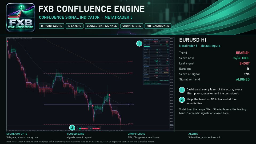256x144 pixels.
Task: Click the SCORE OUT OF 16 footer heading
Action: point(17,134)
